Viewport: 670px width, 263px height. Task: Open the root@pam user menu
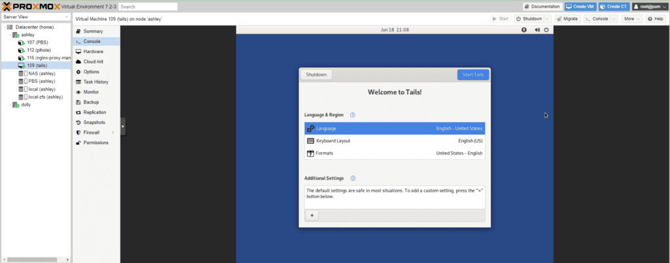pos(650,7)
